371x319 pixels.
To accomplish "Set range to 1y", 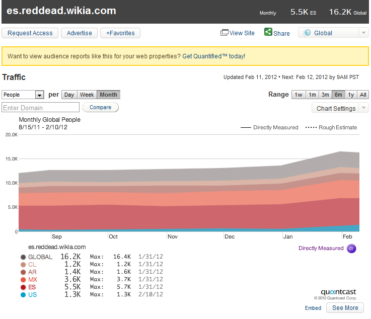I will (351, 95).
